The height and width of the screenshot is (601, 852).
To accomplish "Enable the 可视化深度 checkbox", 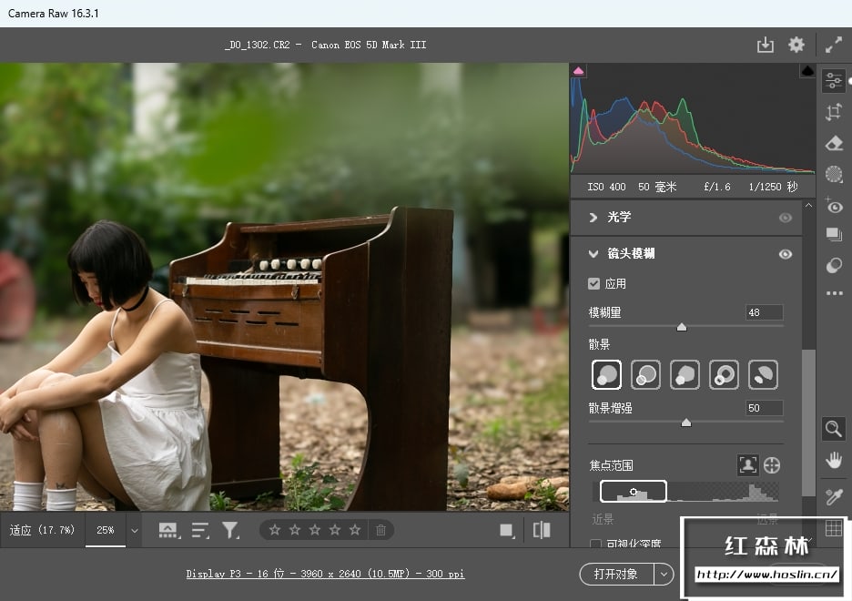I will [x=595, y=544].
